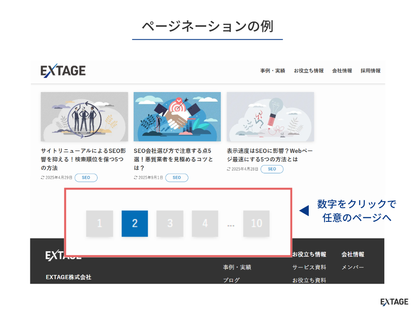Jump to last page 10
415x311 pixels.
[256, 224]
